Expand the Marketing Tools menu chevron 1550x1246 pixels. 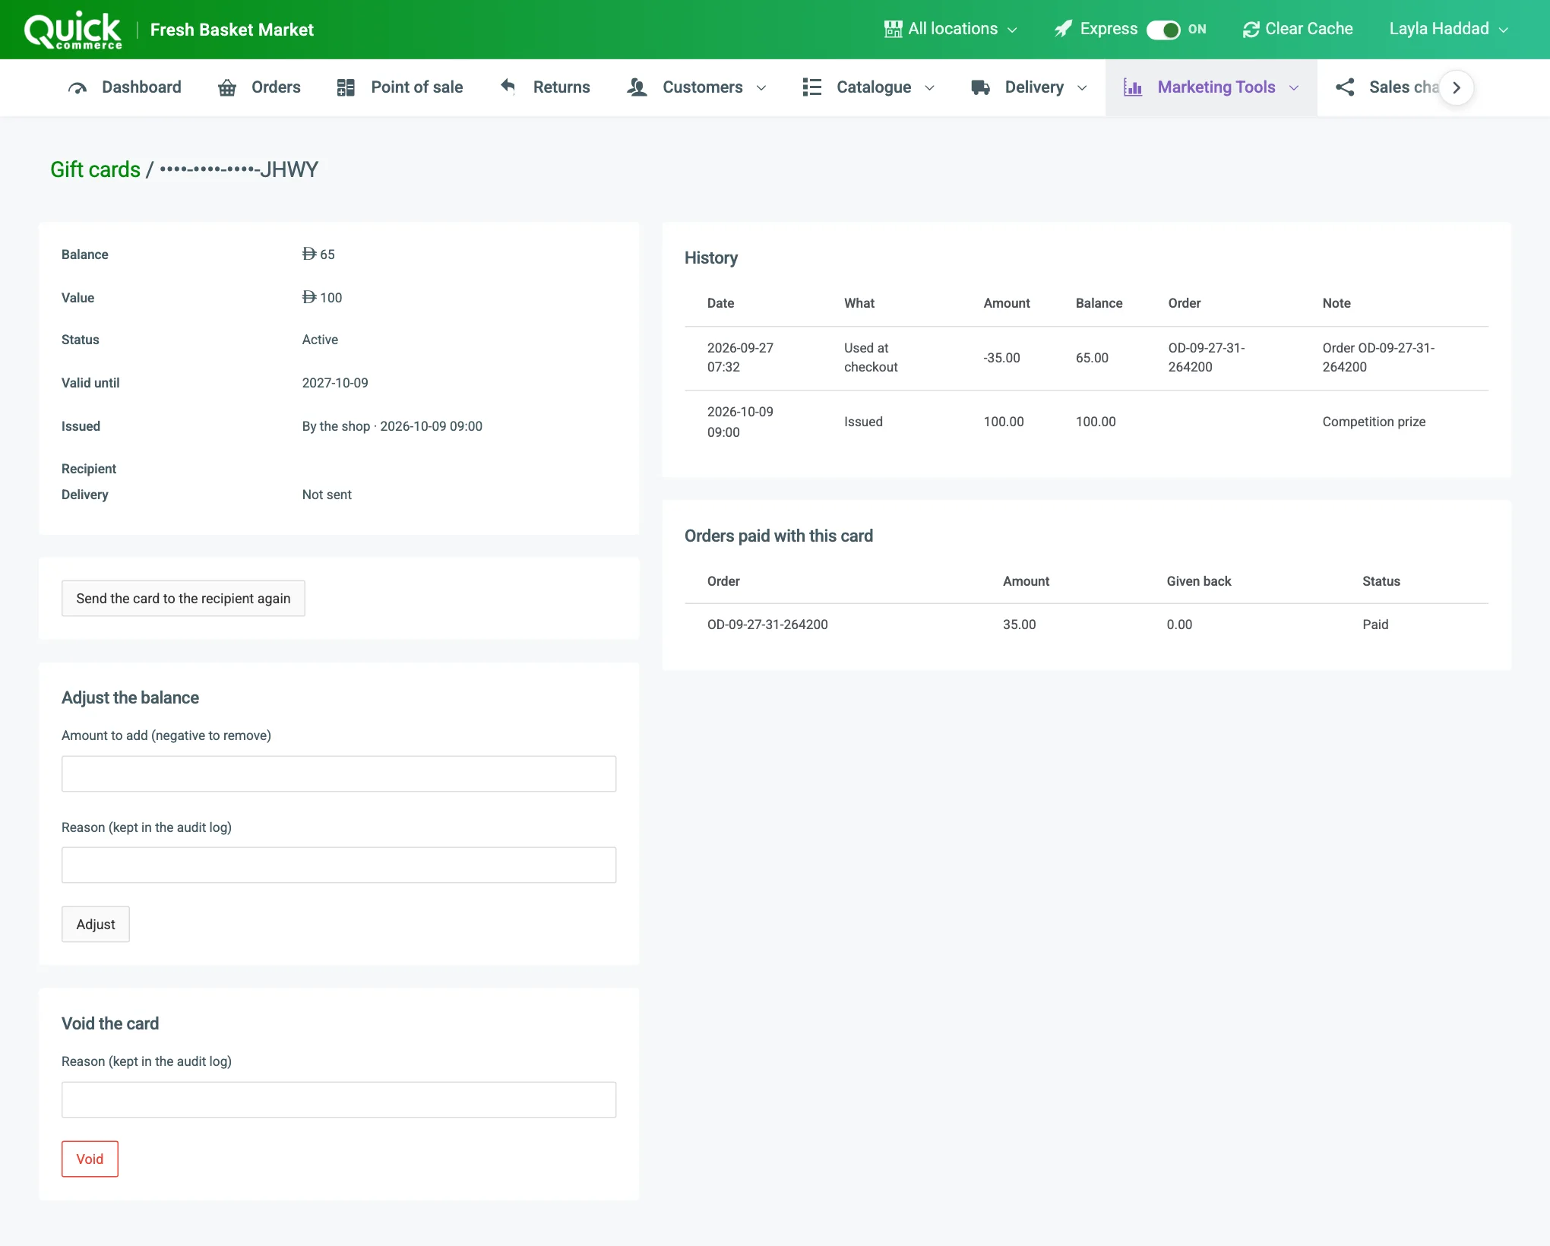click(x=1294, y=88)
